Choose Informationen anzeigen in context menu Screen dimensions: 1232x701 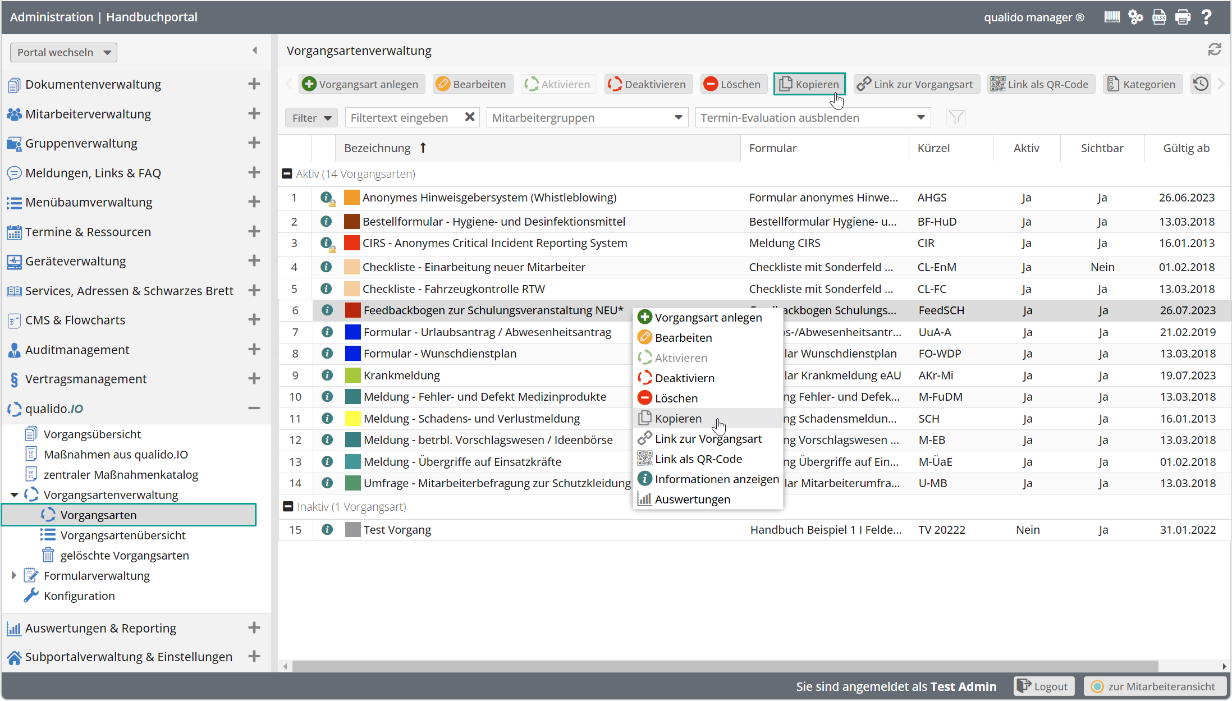[x=708, y=479]
